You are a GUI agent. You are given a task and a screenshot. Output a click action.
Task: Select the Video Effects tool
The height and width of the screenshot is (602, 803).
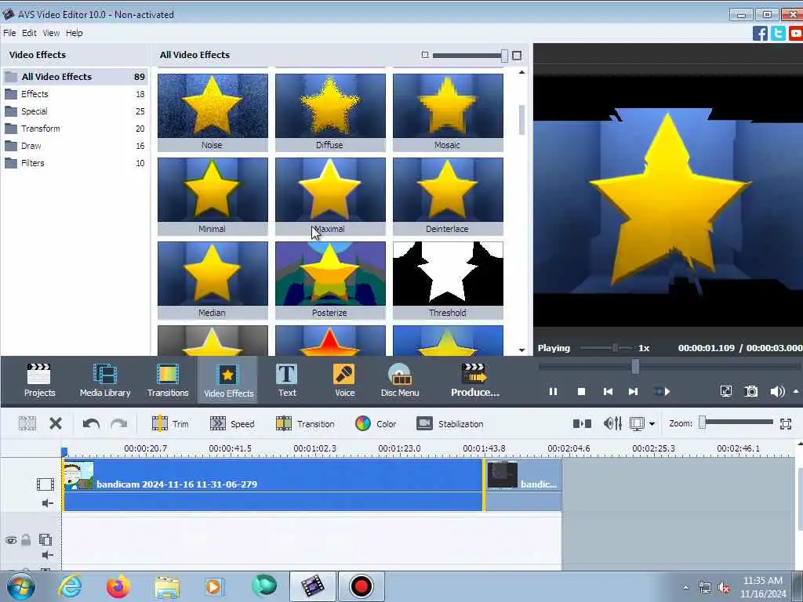228,380
